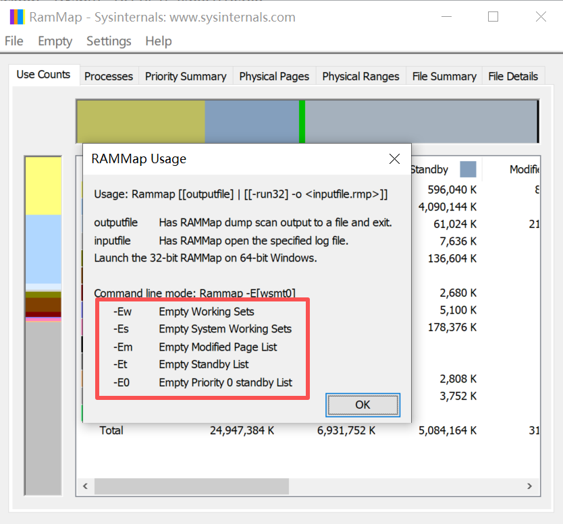Click the 178,376 K standby value
The image size is (563, 524).
pos(452,328)
